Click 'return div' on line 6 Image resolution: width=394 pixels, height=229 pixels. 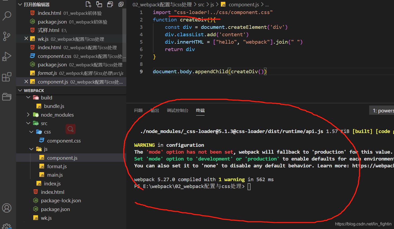pyautogui.click(x=180, y=49)
